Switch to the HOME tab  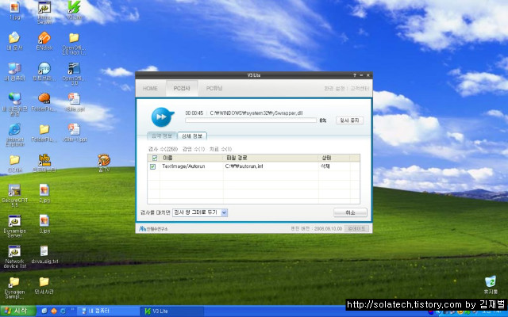point(150,88)
